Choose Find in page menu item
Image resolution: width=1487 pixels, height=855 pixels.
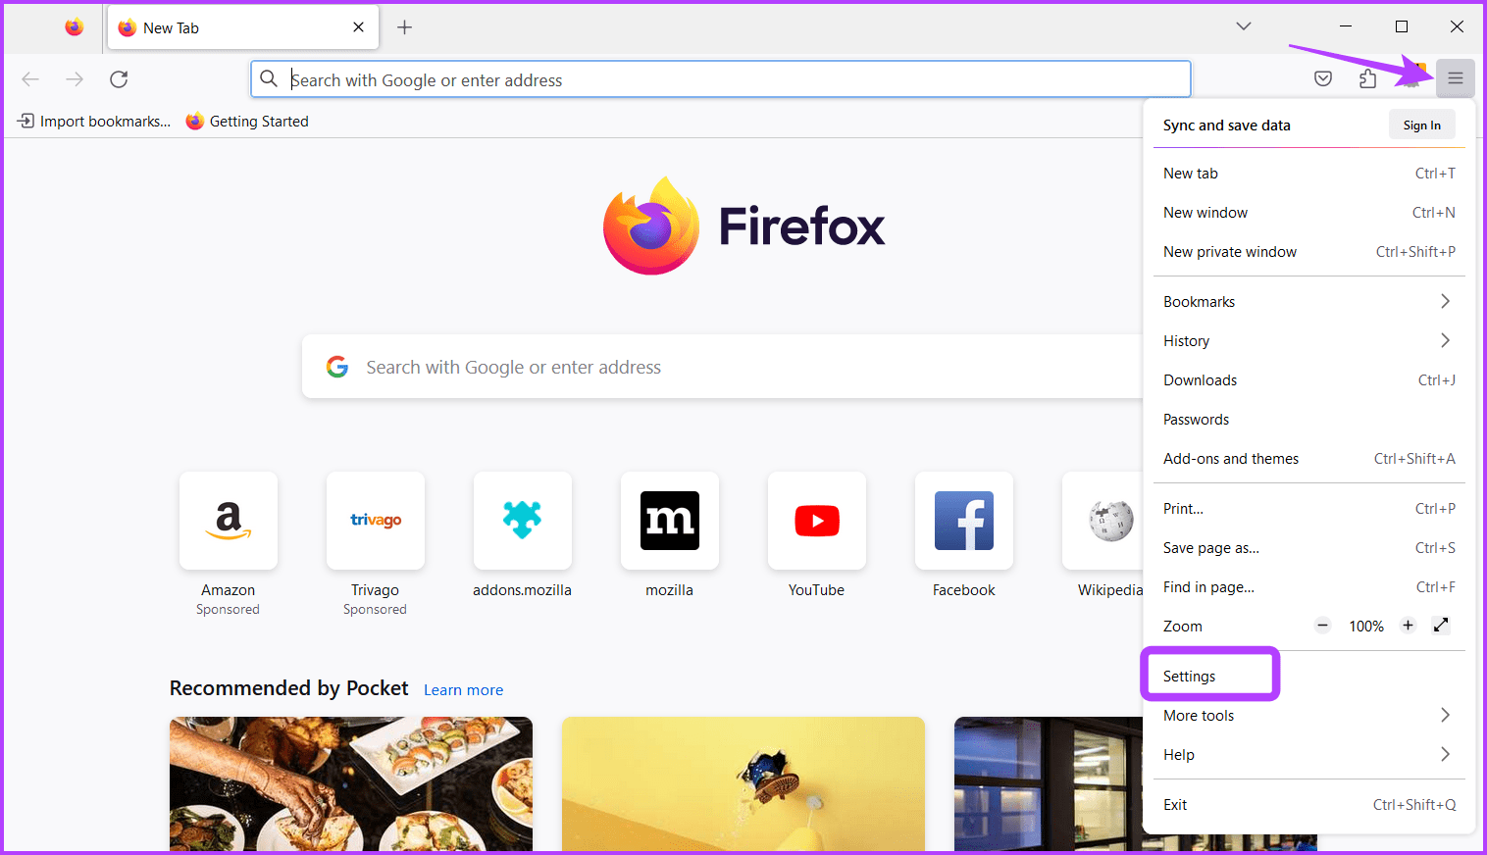(1309, 587)
